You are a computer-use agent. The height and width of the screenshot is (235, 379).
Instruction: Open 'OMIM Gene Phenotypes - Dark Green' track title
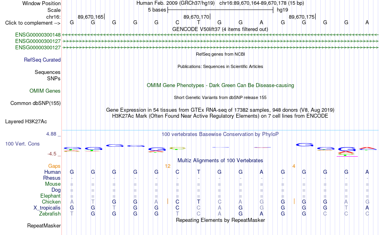click(x=221, y=85)
